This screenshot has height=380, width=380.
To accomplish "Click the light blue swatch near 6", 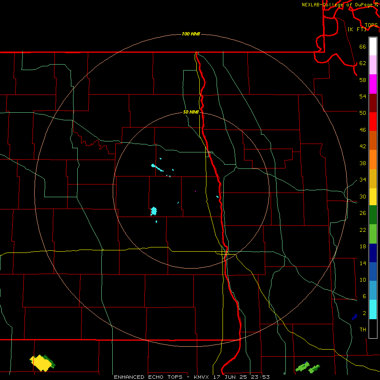I will 373,290.
